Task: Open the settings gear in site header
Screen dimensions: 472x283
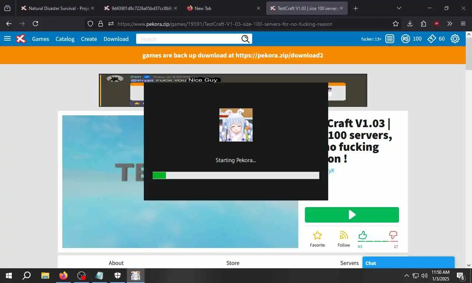Action: [x=455, y=39]
